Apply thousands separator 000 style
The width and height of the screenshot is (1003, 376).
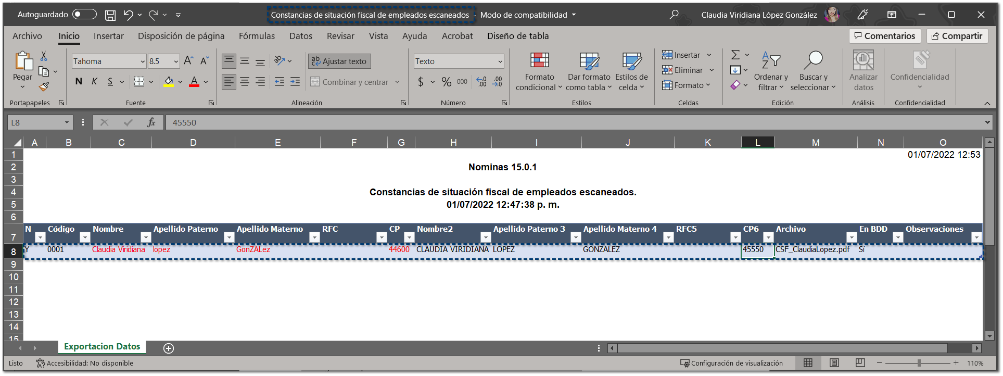tap(462, 82)
